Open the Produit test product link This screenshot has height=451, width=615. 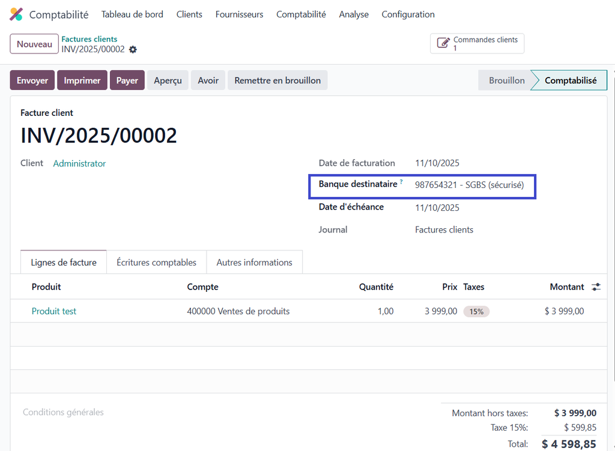[x=54, y=311]
